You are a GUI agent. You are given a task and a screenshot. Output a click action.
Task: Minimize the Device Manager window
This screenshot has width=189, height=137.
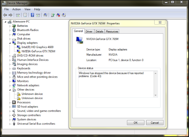pos(166,2)
